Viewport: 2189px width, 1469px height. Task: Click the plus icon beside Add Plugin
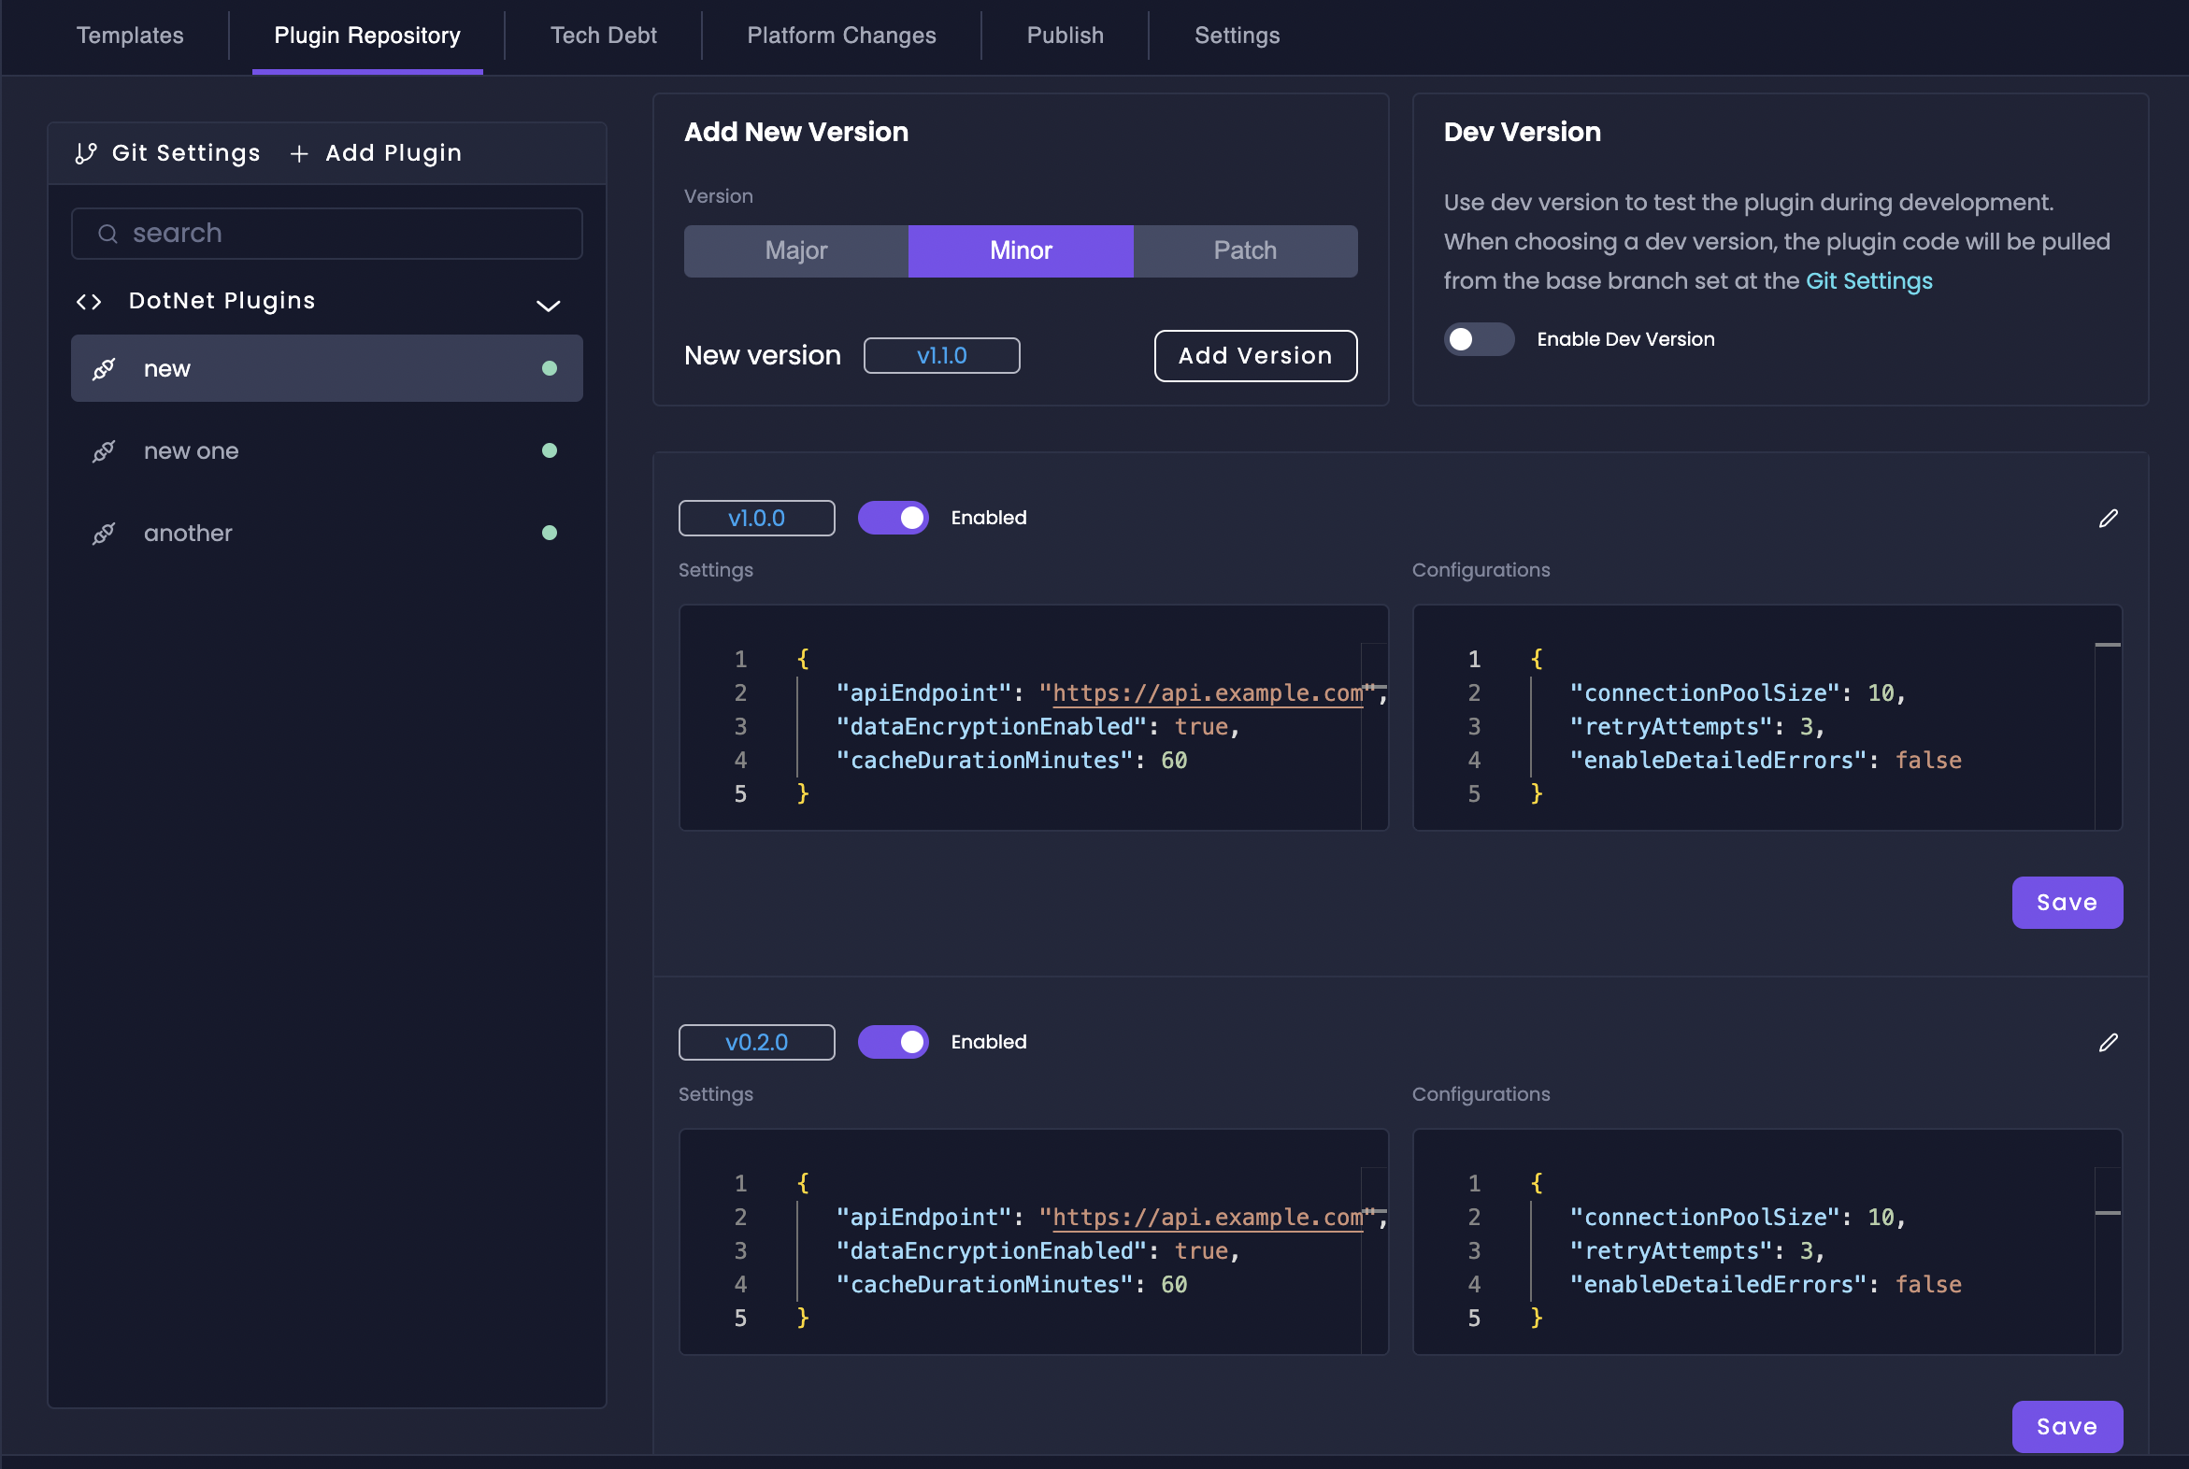click(299, 153)
